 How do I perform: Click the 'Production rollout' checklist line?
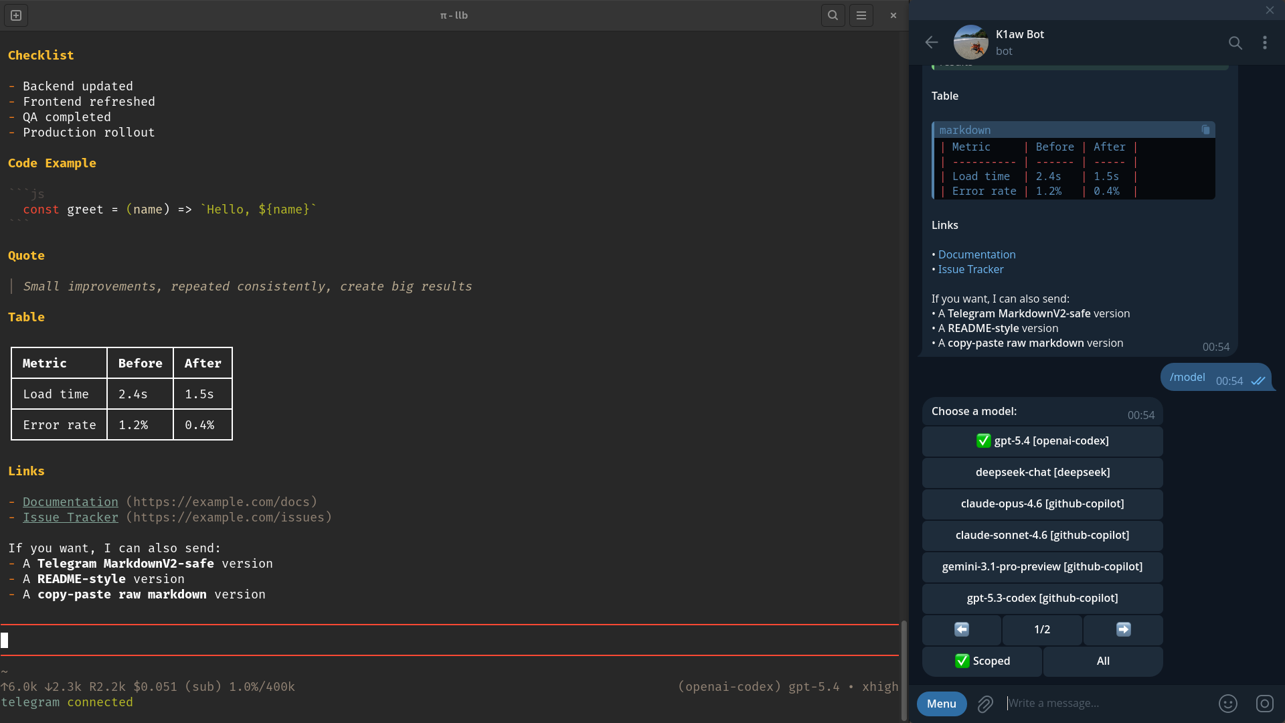click(89, 133)
